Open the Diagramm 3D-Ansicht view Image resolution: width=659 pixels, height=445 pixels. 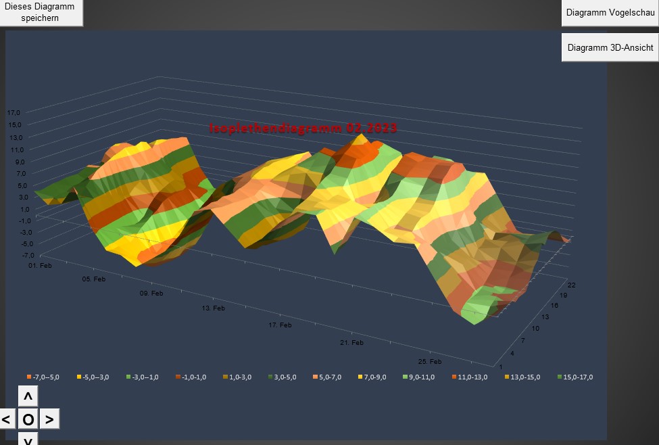point(610,48)
